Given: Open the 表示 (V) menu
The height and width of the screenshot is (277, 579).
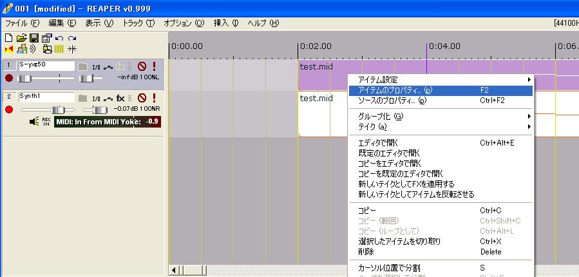Looking at the screenshot, I should coord(99,23).
